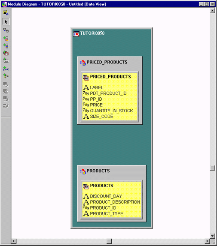Select the PRODUCT_DESCRIPTION column
The height and width of the screenshot is (246, 217).
tap(115, 202)
